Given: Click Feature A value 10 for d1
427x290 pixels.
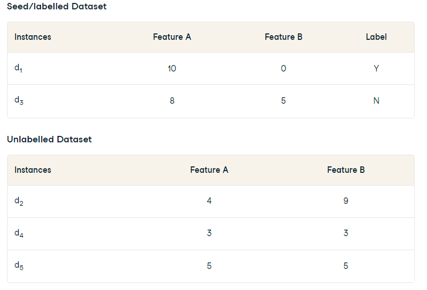Looking at the screenshot, I should click(x=172, y=69).
